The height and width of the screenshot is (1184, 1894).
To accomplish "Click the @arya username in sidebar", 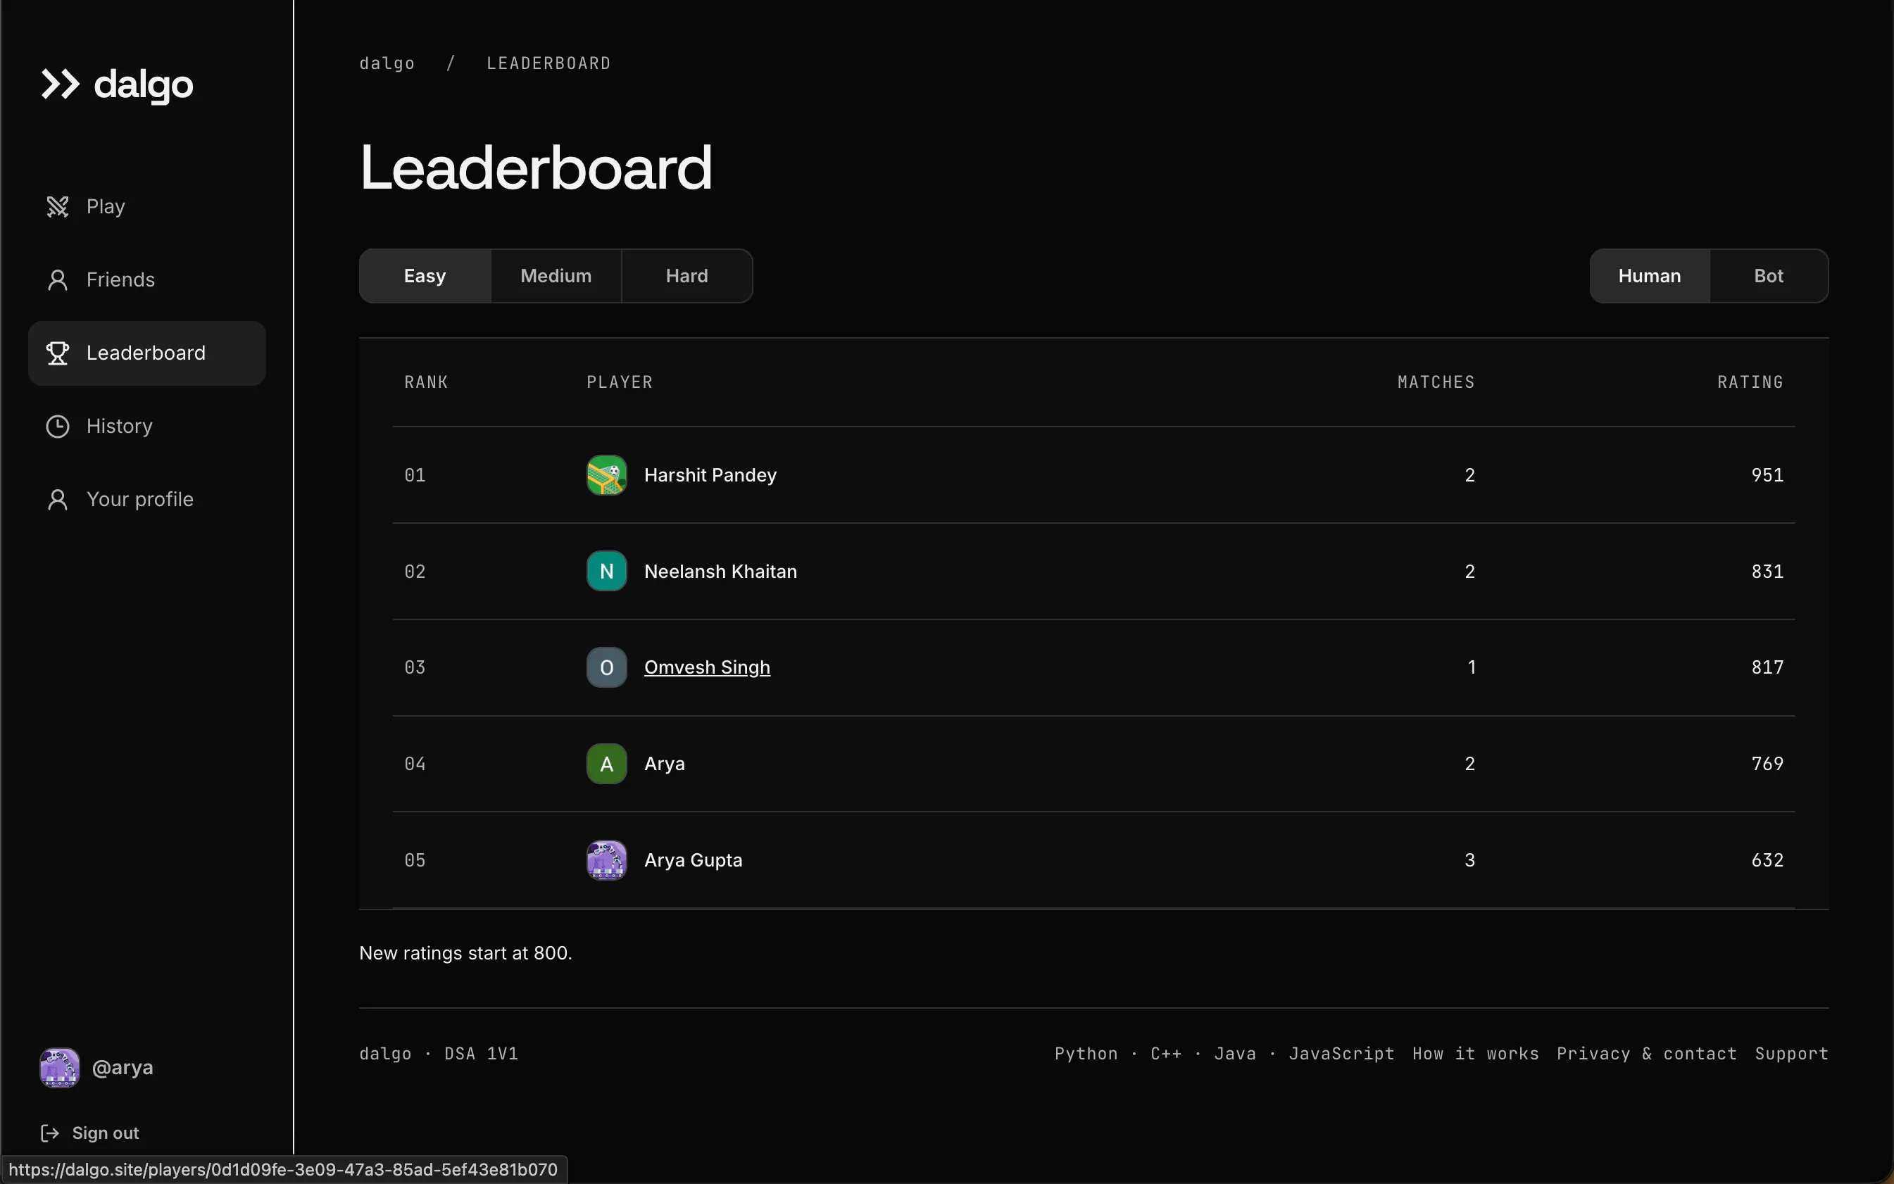I will coord(123,1068).
